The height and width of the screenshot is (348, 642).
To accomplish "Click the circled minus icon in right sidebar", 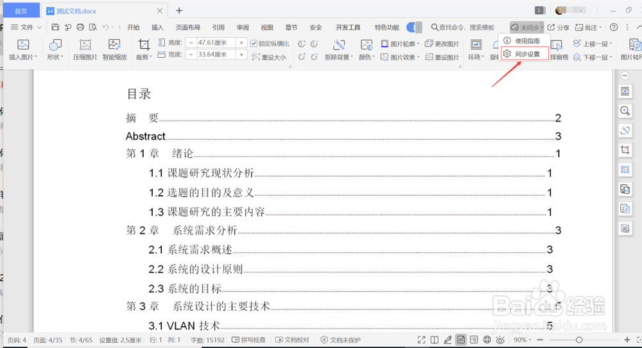I will pyautogui.click(x=625, y=76).
